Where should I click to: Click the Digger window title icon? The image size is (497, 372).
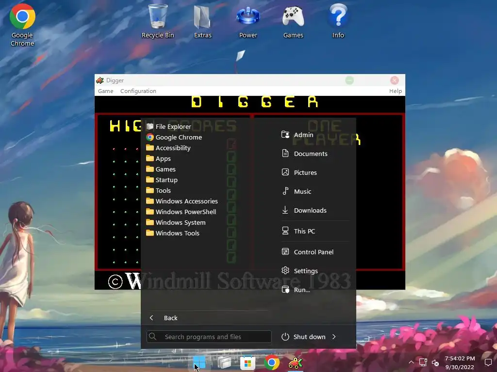pos(100,80)
